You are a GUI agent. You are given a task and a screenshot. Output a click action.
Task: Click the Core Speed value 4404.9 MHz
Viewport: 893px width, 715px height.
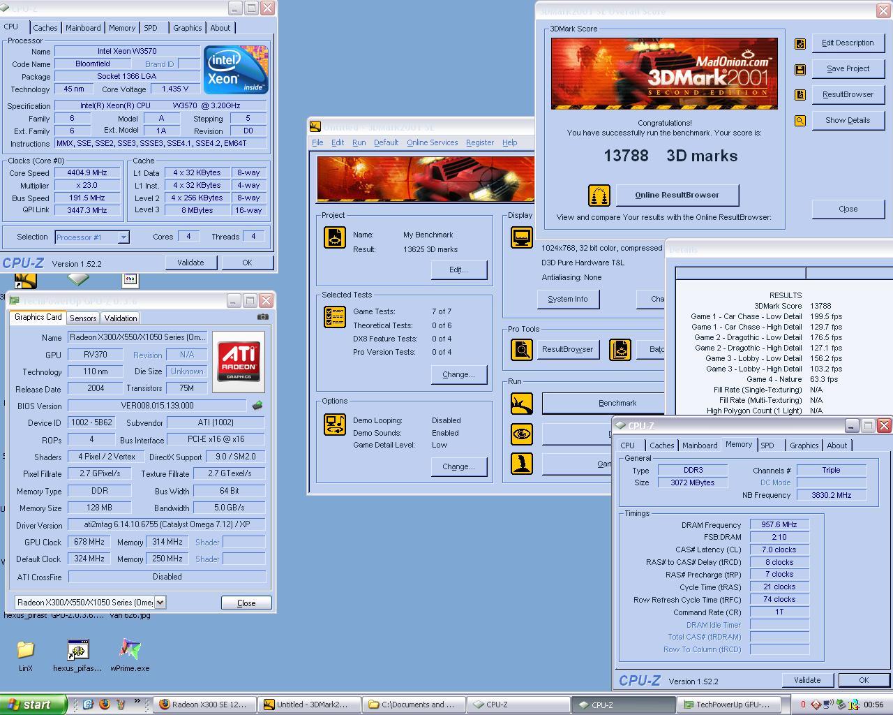pyautogui.click(x=87, y=173)
